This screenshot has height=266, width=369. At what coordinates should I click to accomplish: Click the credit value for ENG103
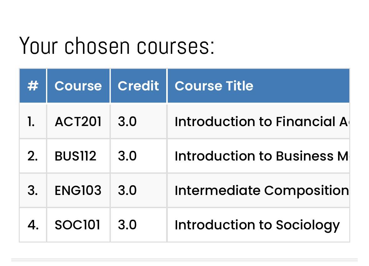[127, 191]
